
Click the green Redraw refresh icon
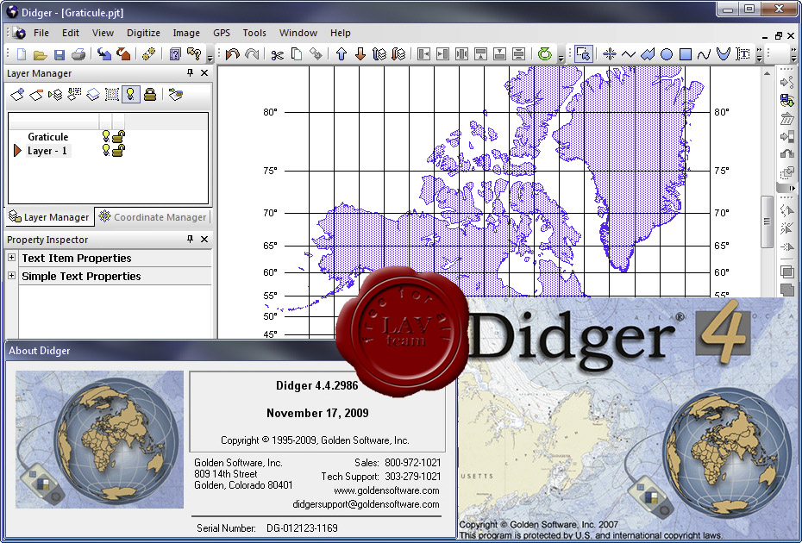coord(545,54)
